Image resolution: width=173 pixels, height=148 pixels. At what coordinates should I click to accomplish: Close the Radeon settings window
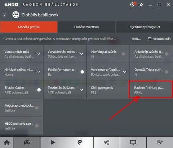(168, 5)
